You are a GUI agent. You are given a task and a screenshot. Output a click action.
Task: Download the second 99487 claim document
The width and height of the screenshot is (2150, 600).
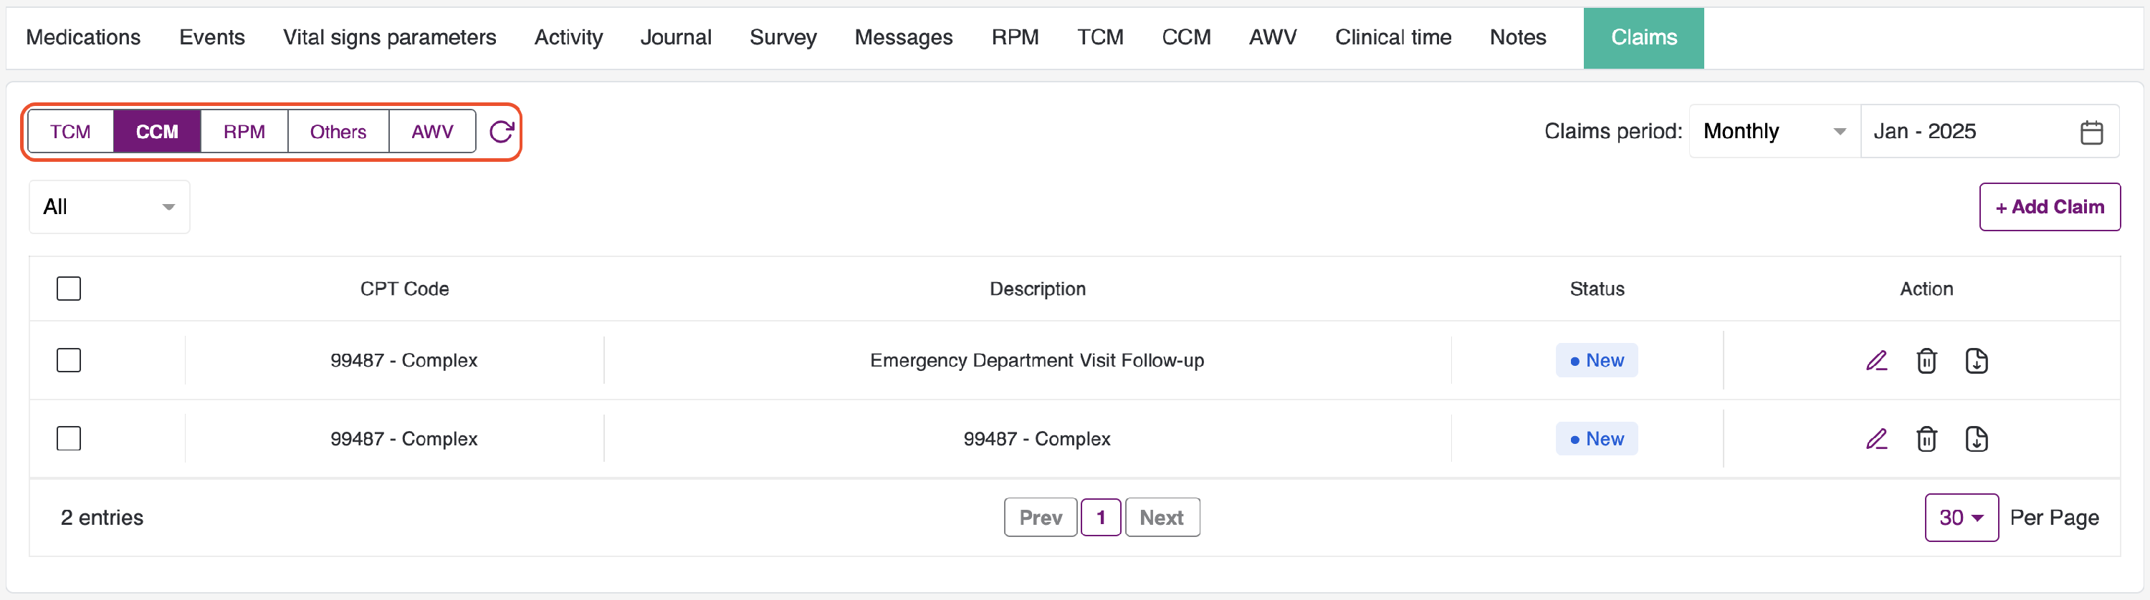point(1976,439)
